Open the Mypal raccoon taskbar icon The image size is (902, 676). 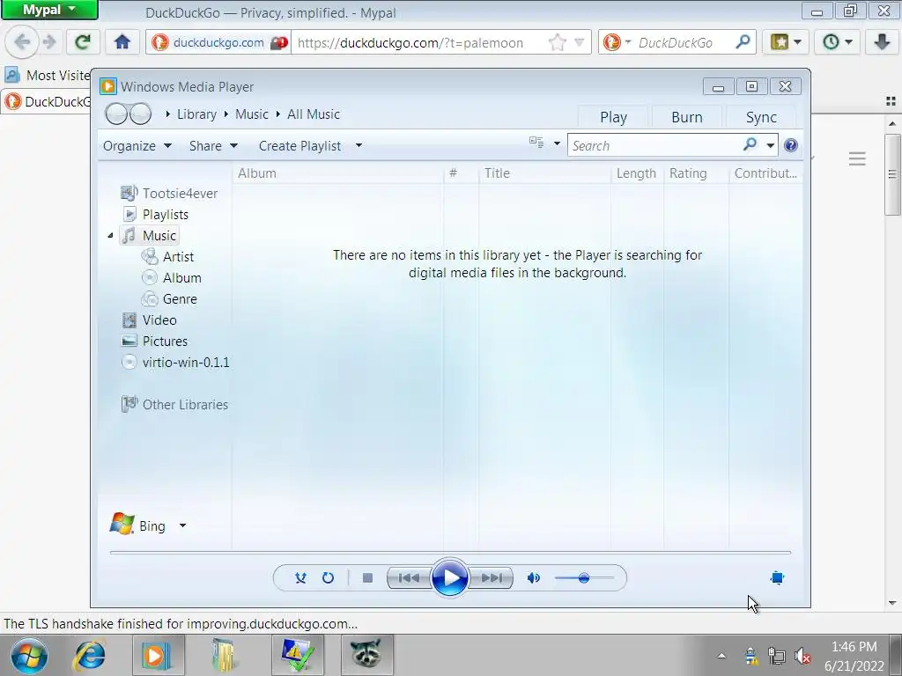coord(366,656)
